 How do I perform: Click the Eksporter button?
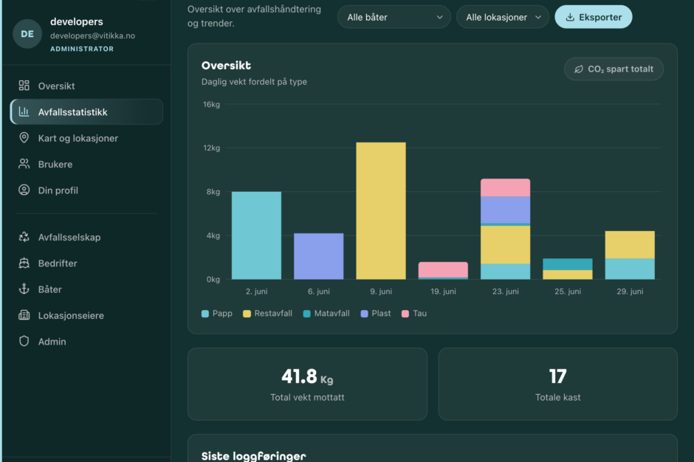click(x=593, y=17)
